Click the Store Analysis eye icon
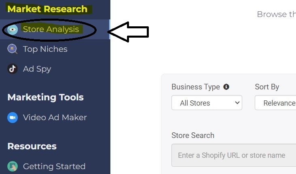Viewport: 296px width, 174px height. 13,30
